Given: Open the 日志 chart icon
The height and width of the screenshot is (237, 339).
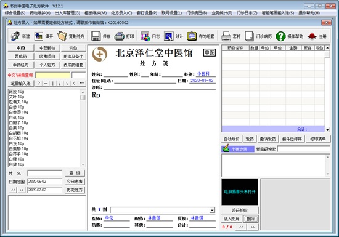Looking at the screenshot, I should coord(145,36).
